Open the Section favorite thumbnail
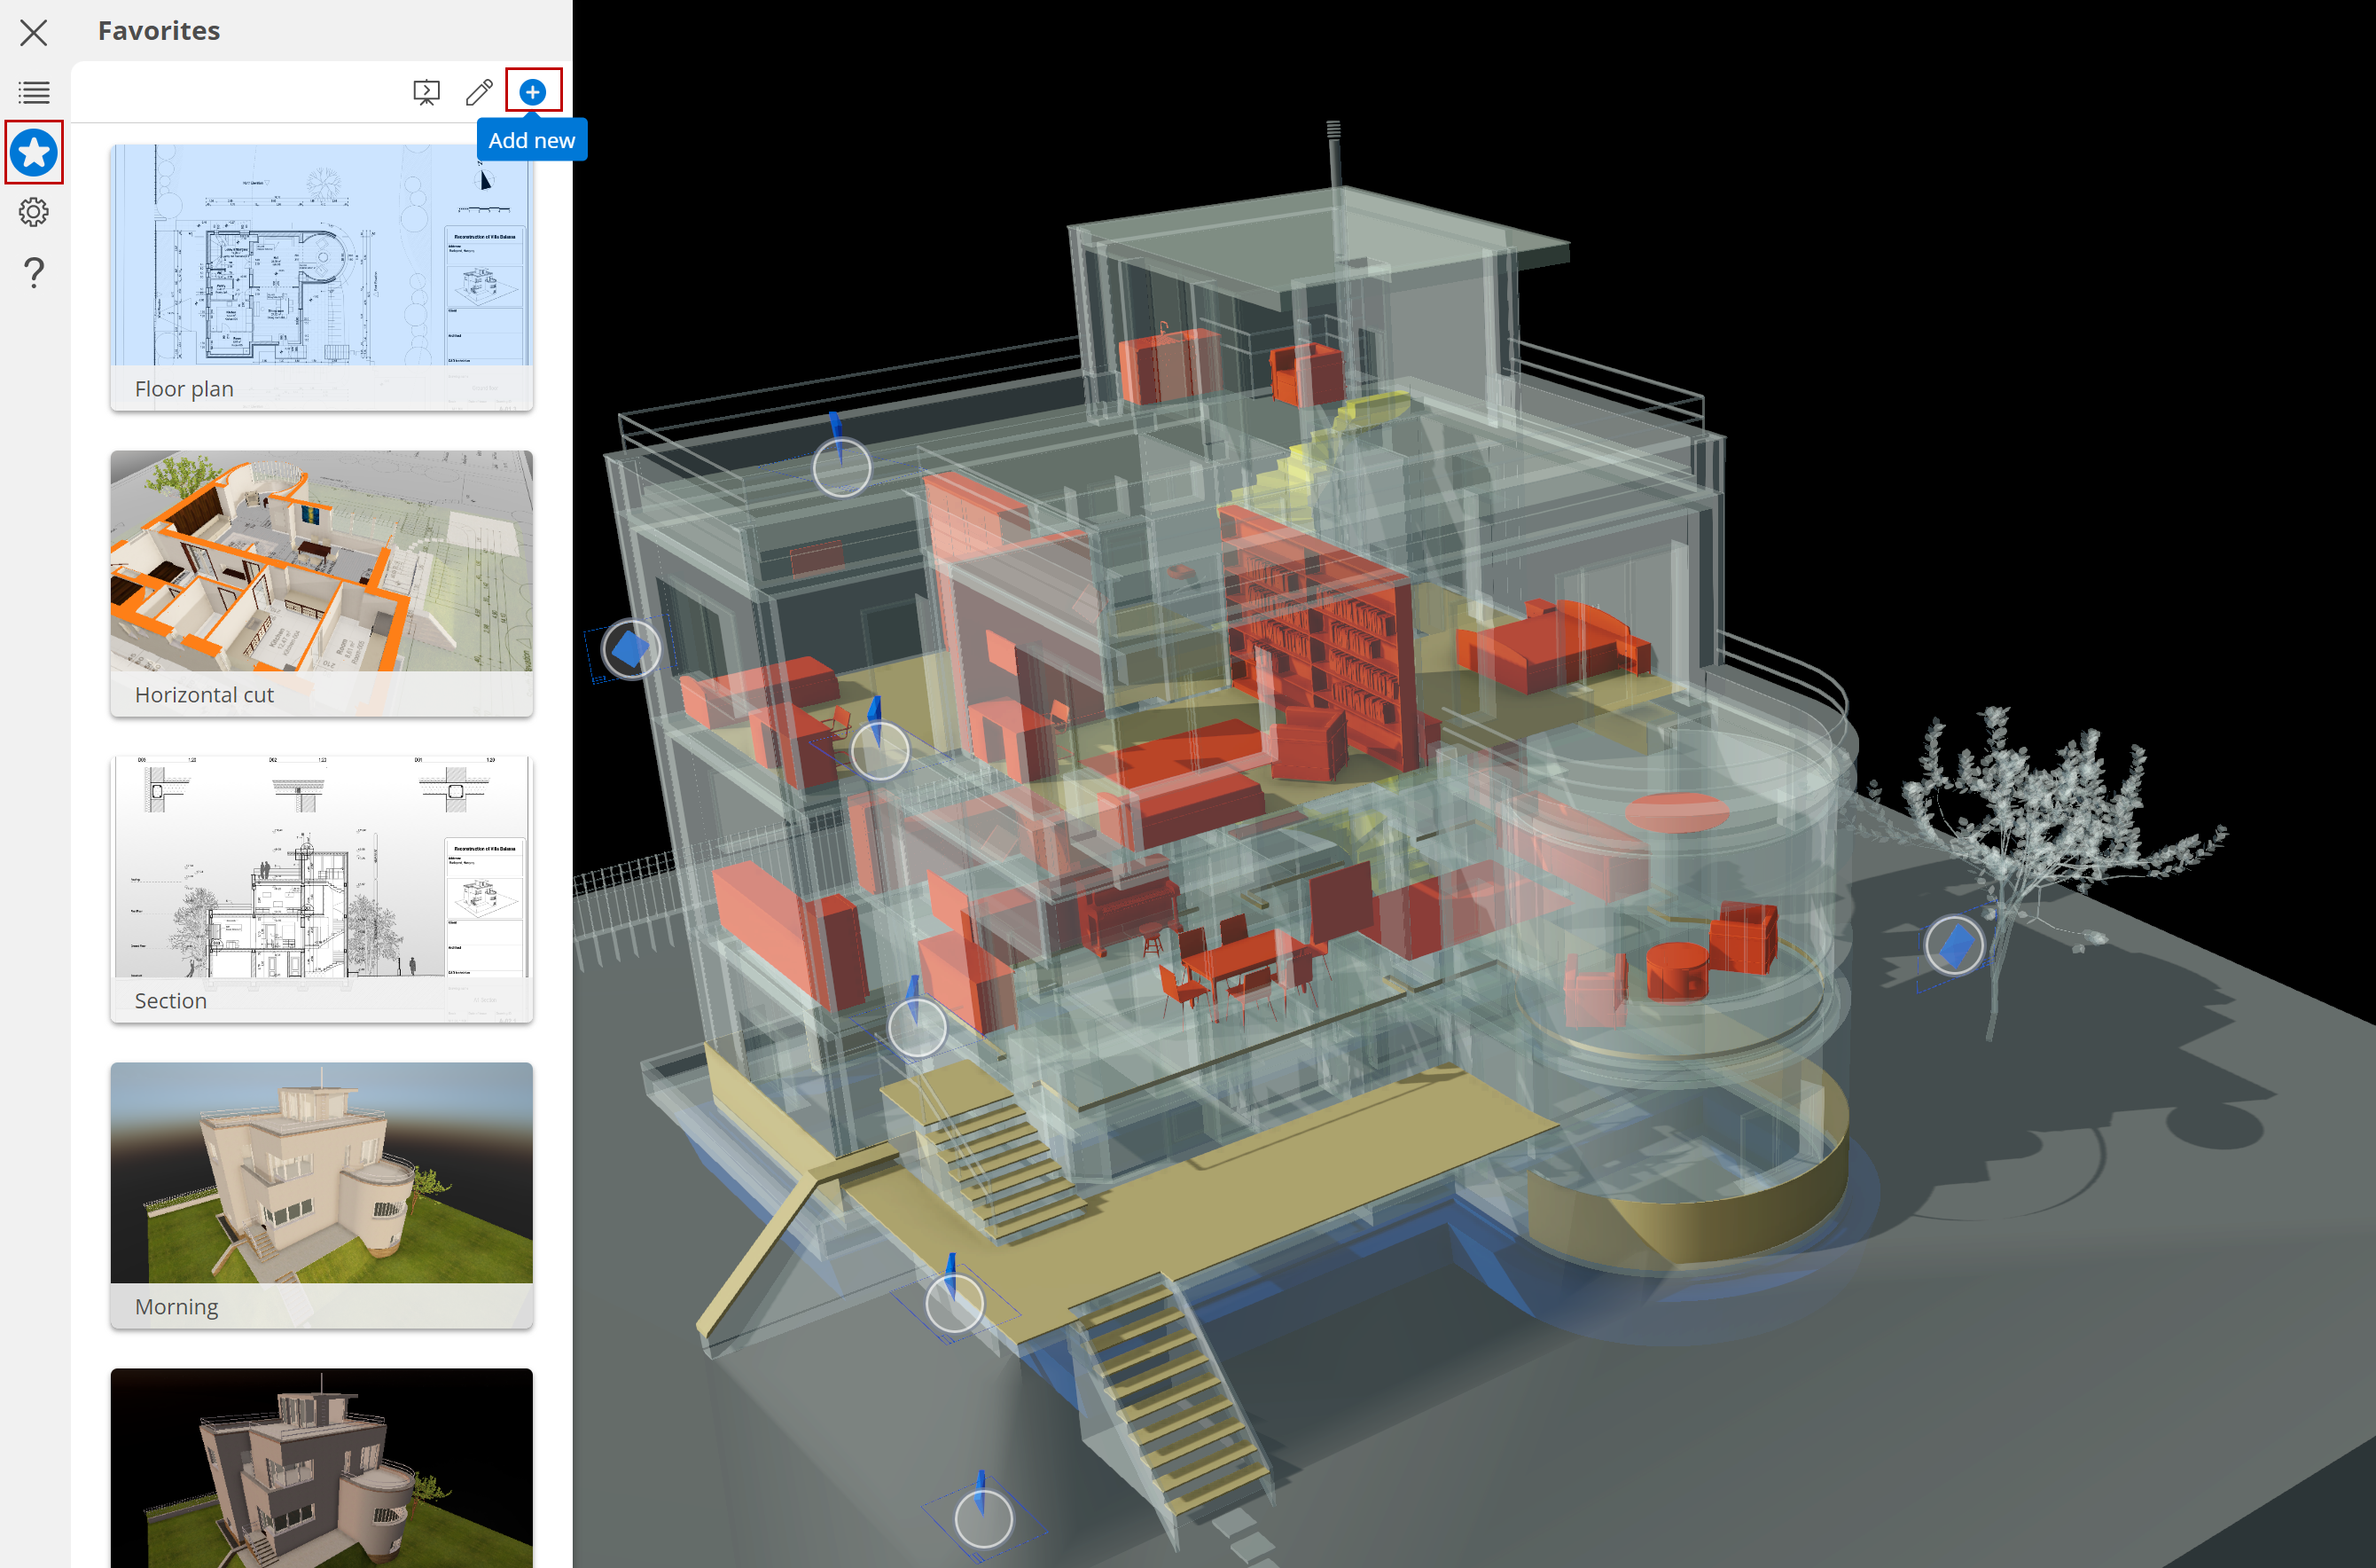 [321, 867]
